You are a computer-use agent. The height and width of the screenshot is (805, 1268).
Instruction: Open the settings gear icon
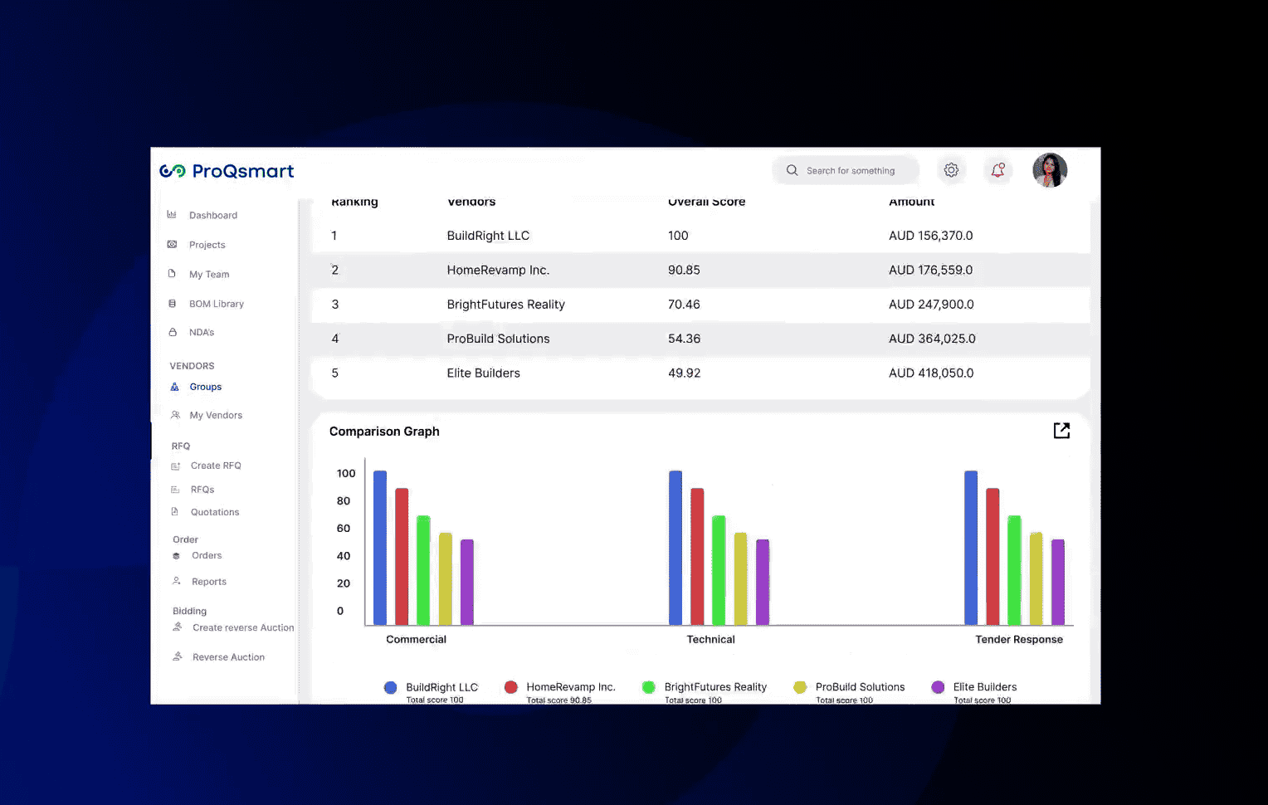click(951, 169)
